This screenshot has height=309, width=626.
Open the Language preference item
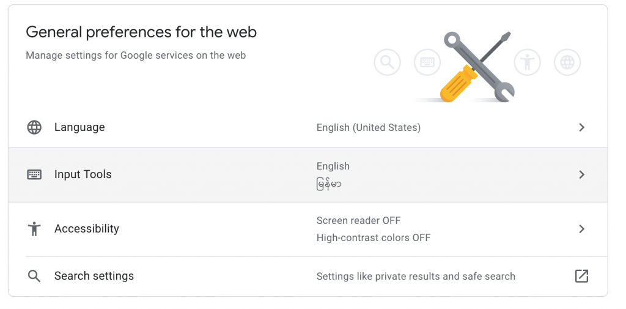(308, 127)
